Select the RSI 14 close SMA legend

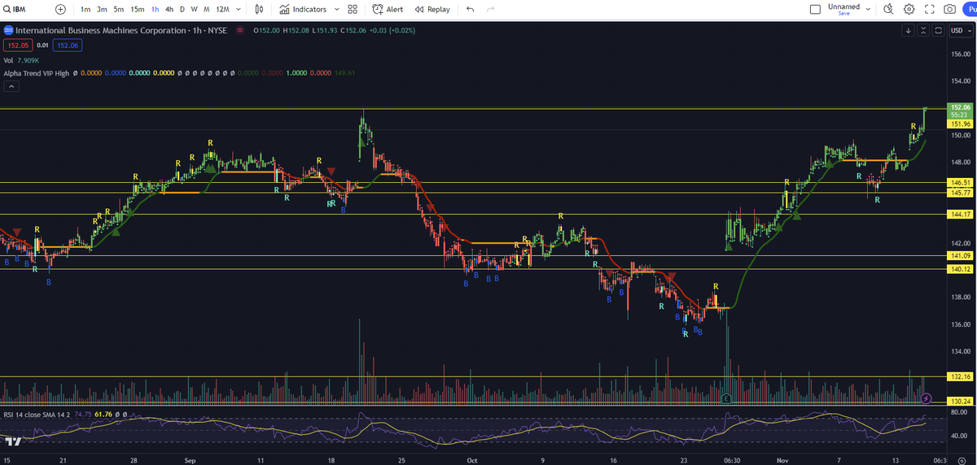click(x=37, y=415)
